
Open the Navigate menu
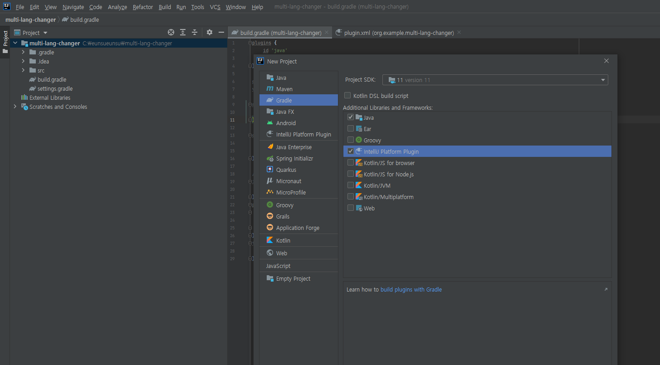pyautogui.click(x=73, y=7)
